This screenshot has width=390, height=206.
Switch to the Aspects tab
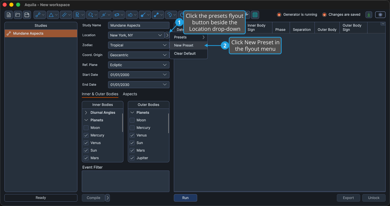(130, 94)
